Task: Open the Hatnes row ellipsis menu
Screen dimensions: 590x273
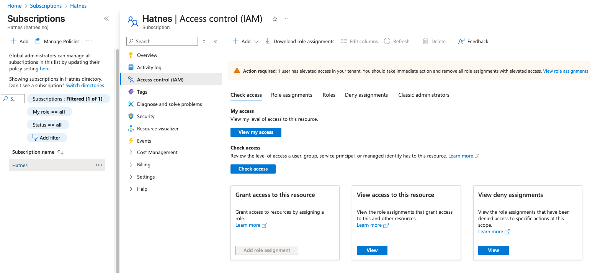Action: 99,165
